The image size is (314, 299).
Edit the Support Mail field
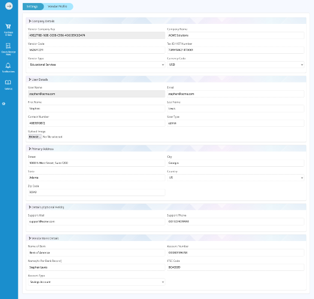pos(97,221)
